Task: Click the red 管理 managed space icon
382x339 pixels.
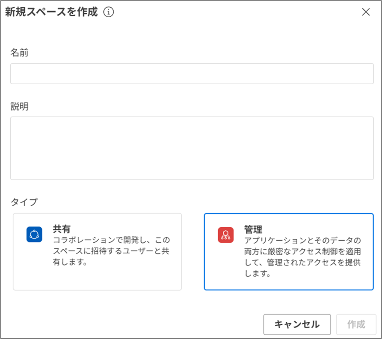Action: coord(225,235)
